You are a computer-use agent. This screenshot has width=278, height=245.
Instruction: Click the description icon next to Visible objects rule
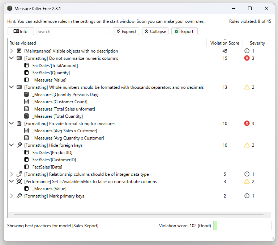(x=19, y=51)
